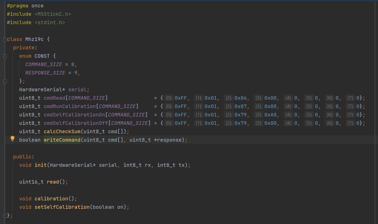Click the <M5StickC.h> include path
This screenshot has width=378, height=224.
pyautogui.click(x=53, y=14)
